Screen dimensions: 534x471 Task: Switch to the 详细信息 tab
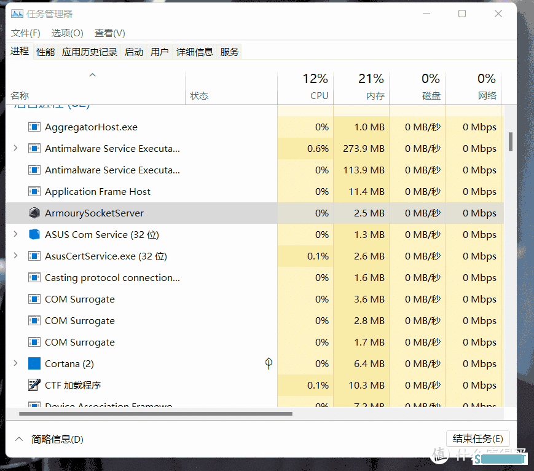click(194, 52)
